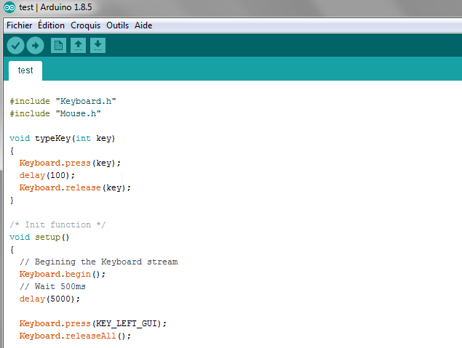
Task: Save the sketch with the down-arrow icon
Action: pyautogui.click(x=97, y=46)
